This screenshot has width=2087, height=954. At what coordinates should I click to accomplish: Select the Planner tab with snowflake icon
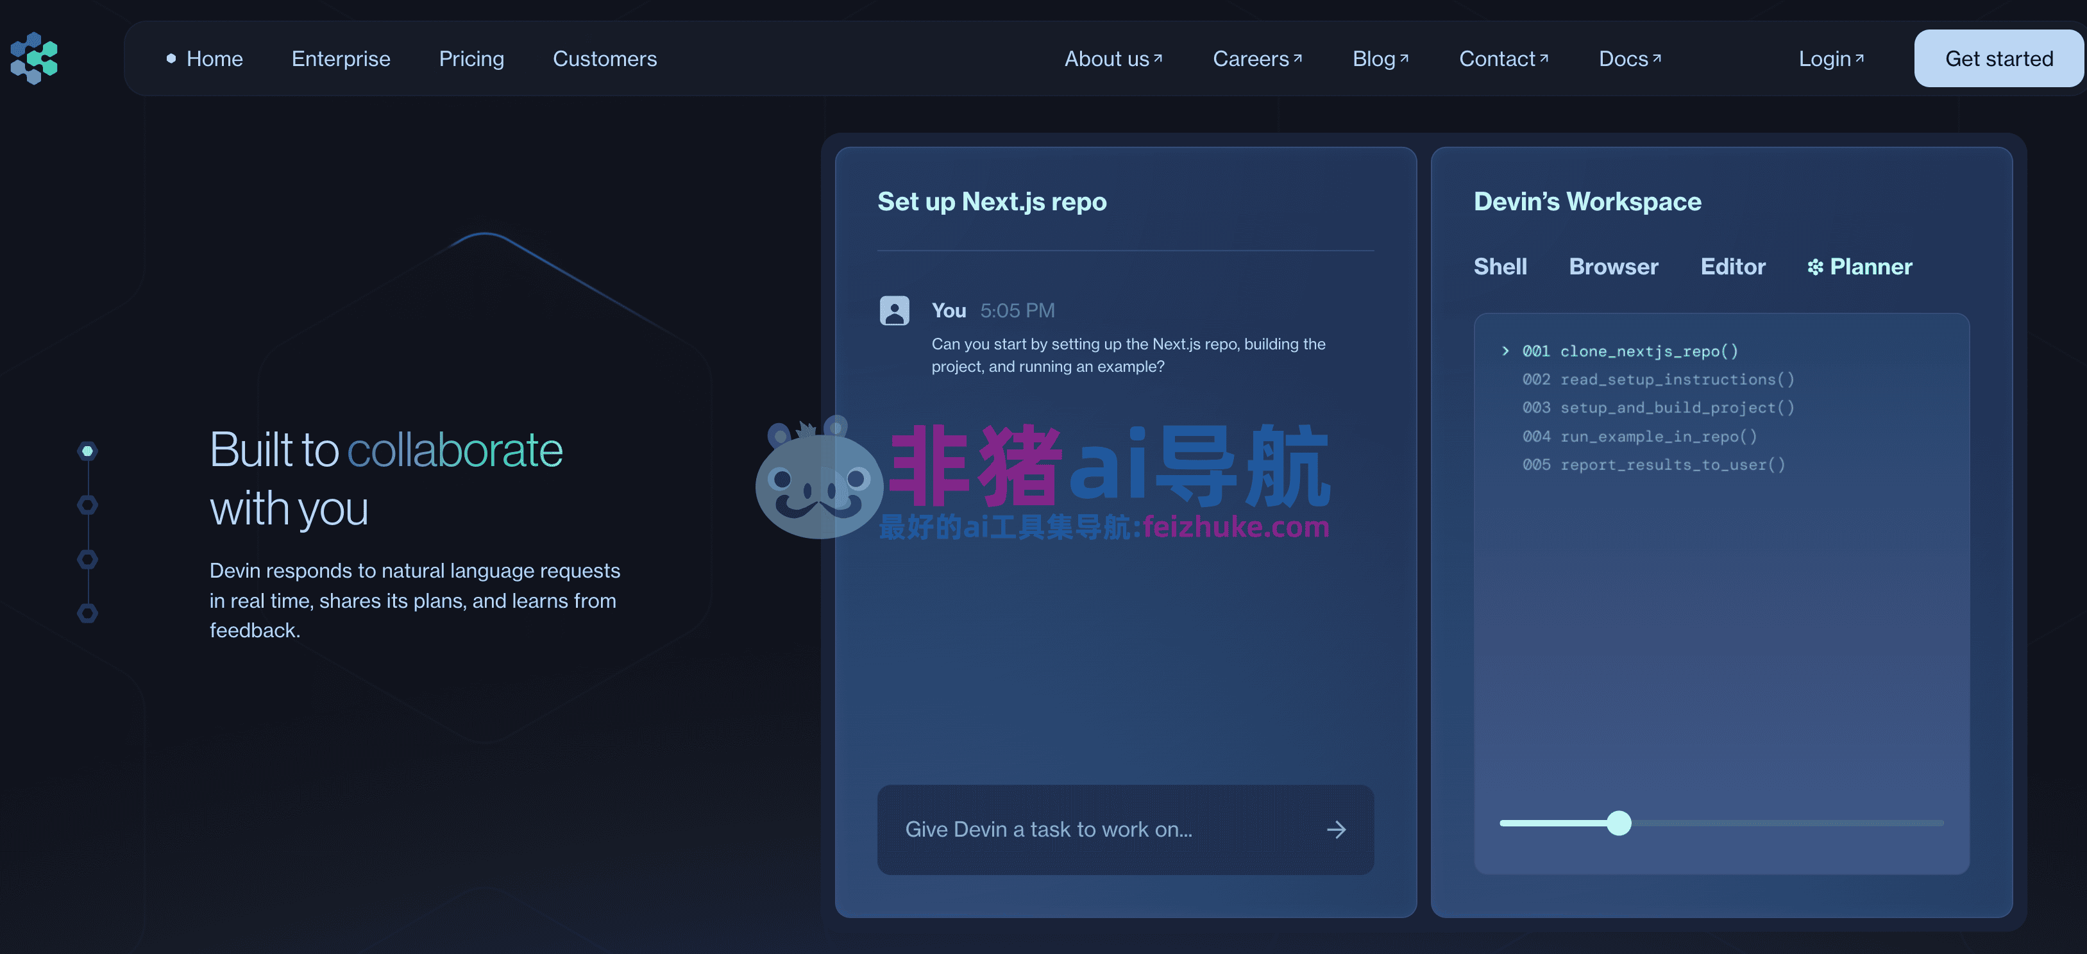pyautogui.click(x=1859, y=267)
